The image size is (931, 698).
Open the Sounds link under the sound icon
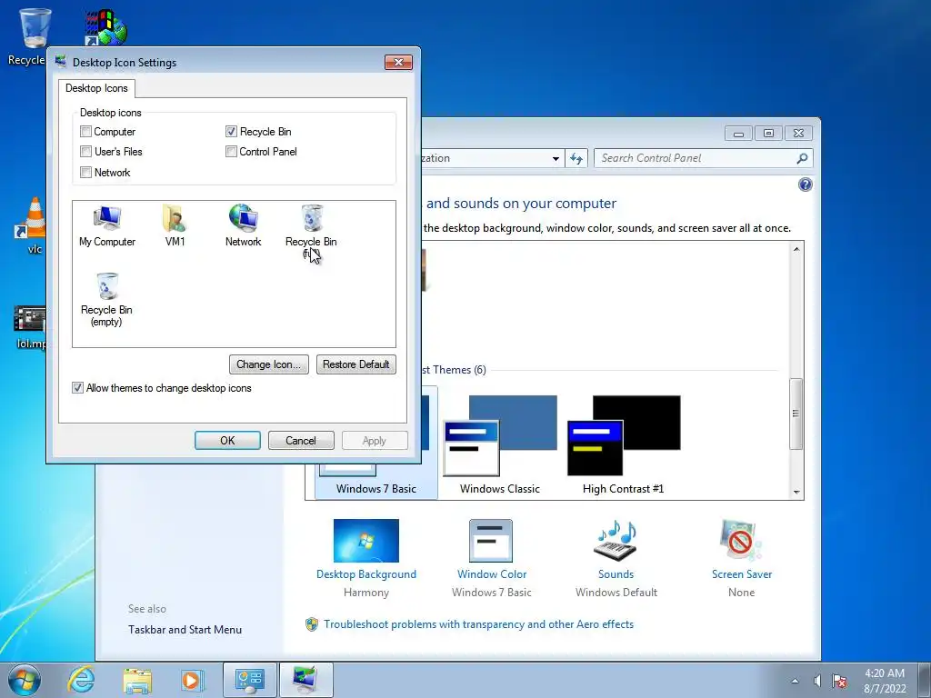pyautogui.click(x=616, y=574)
